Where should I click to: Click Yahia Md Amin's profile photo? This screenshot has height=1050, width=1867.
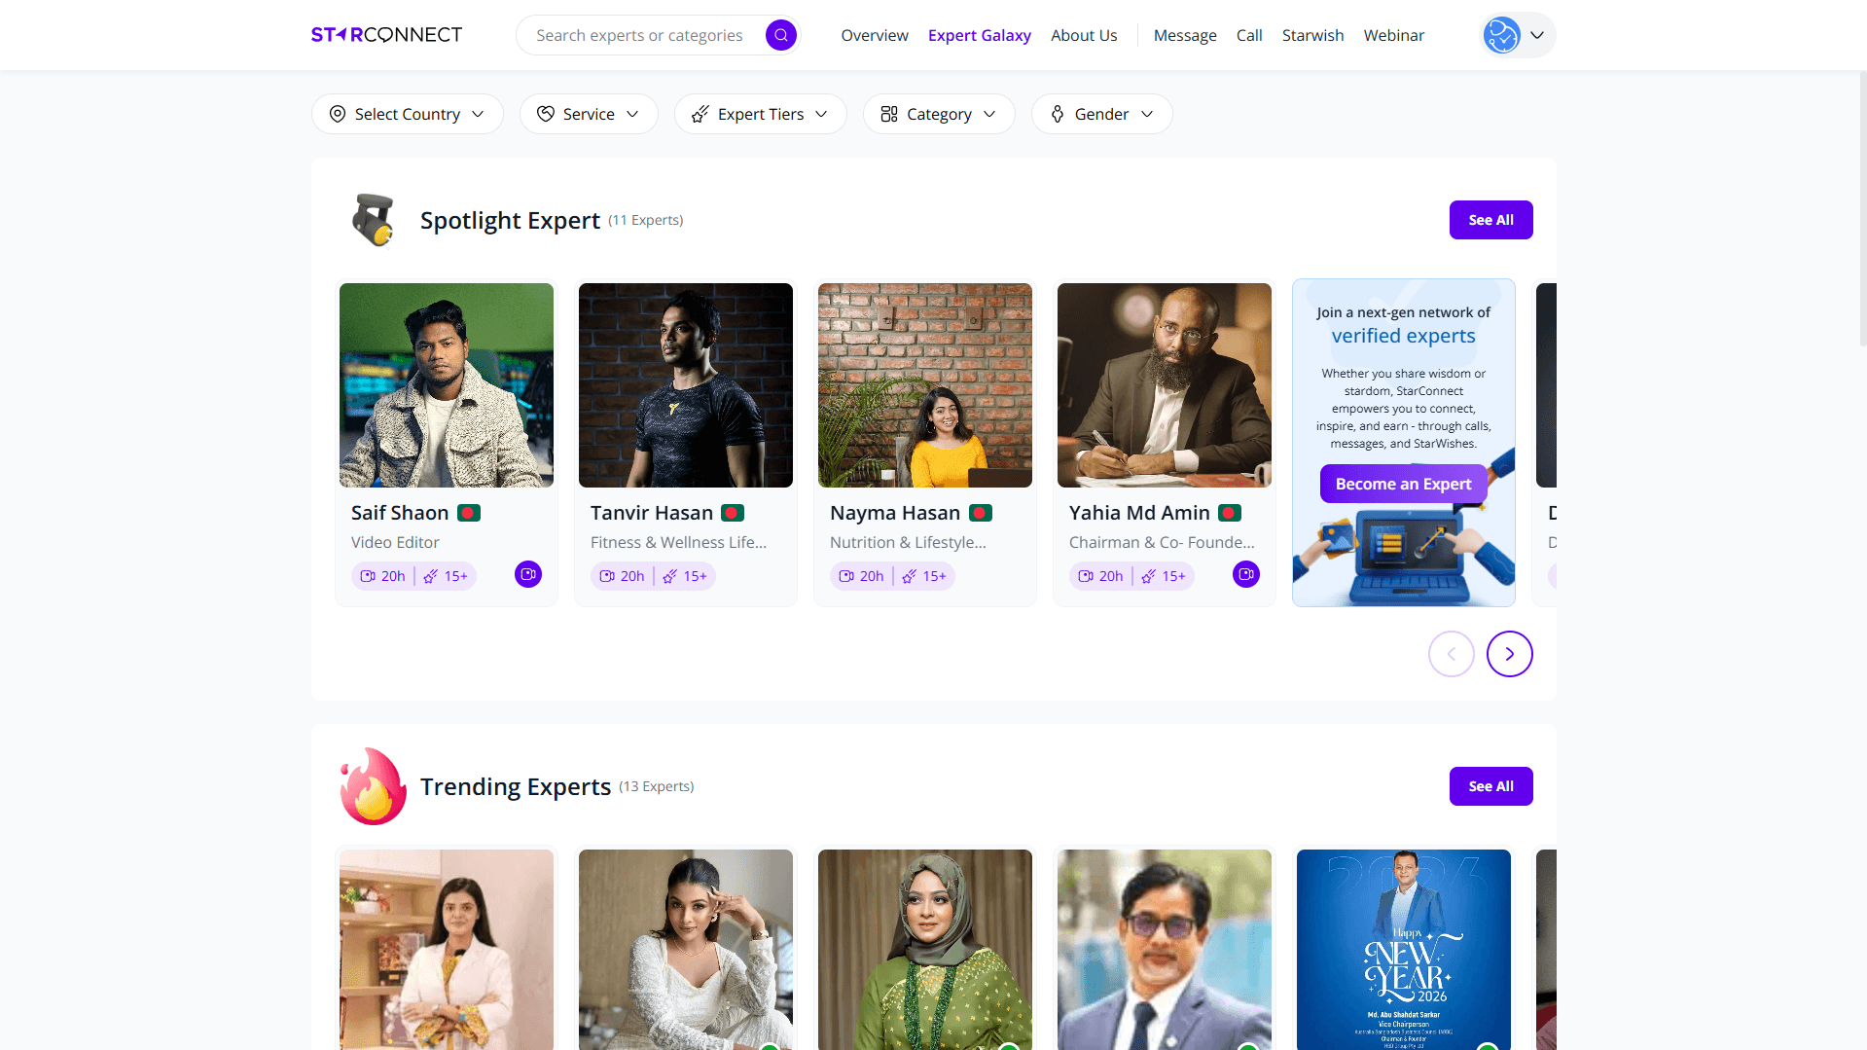coord(1165,385)
